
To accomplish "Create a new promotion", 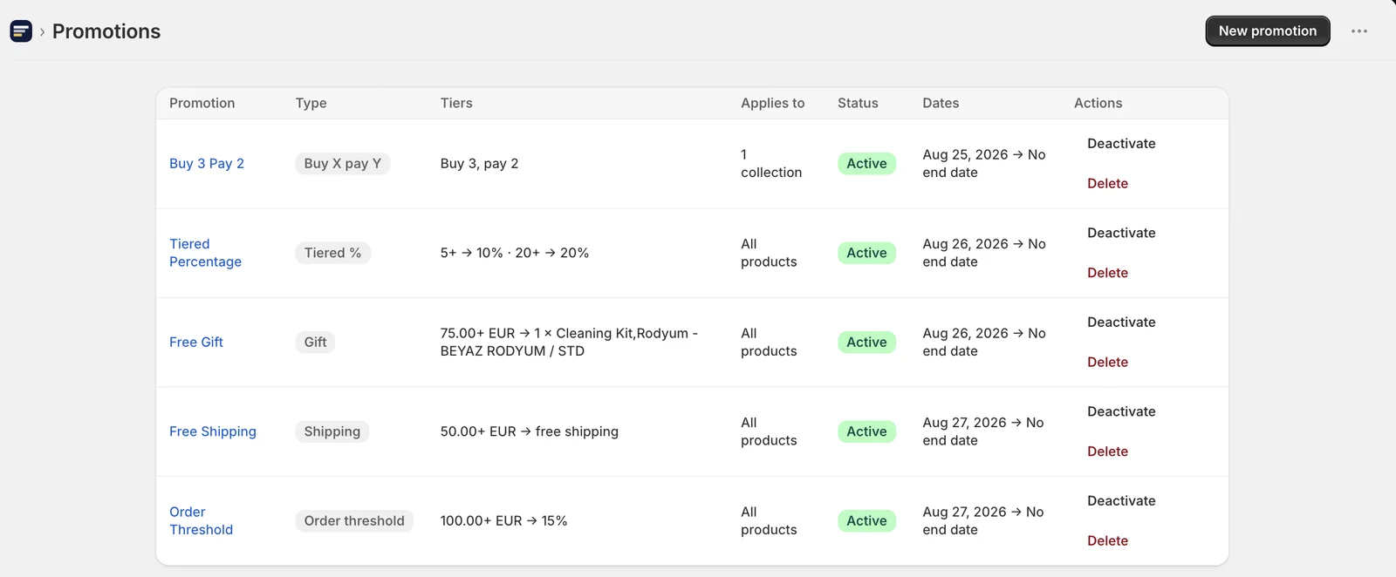I will pos(1268,31).
